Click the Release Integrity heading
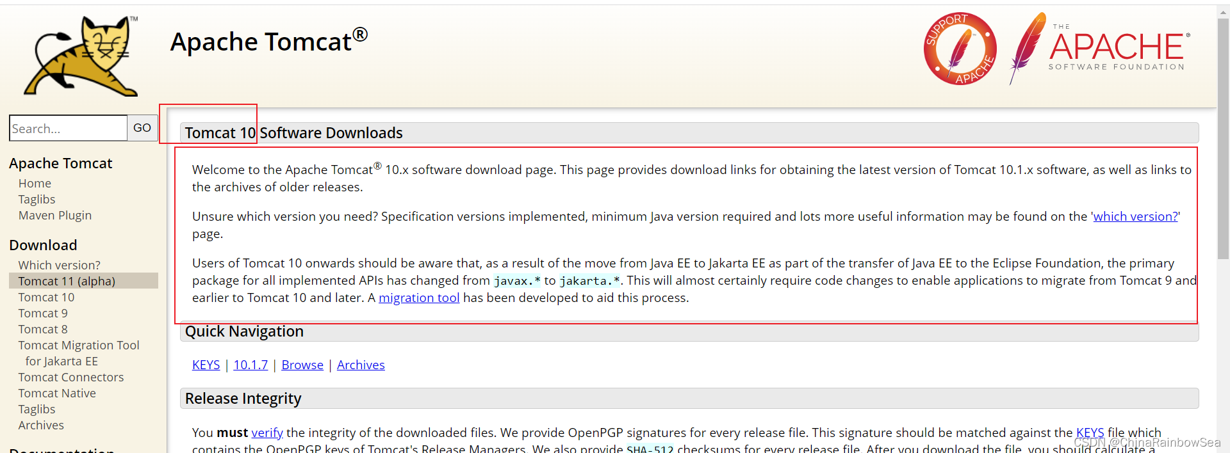Viewport: 1230px width, 453px height. tap(243, 399)
